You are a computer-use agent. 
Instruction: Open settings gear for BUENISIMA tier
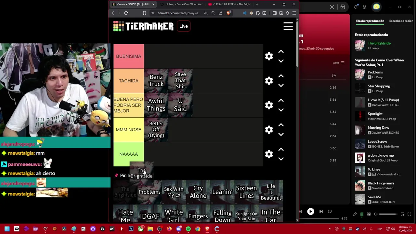pos(269,56)
